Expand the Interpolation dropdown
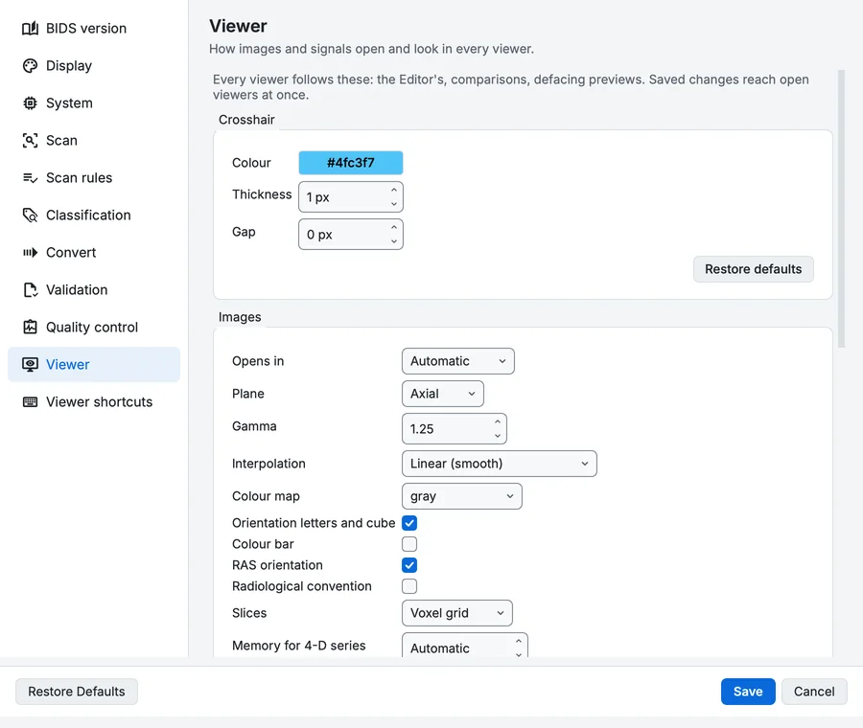 (x=500, y=464)
